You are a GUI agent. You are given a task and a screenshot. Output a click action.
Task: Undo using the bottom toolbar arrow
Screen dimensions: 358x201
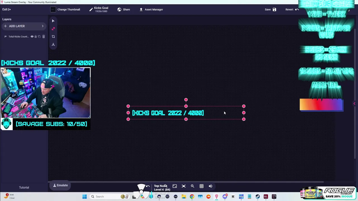click(x=148, y=186)
